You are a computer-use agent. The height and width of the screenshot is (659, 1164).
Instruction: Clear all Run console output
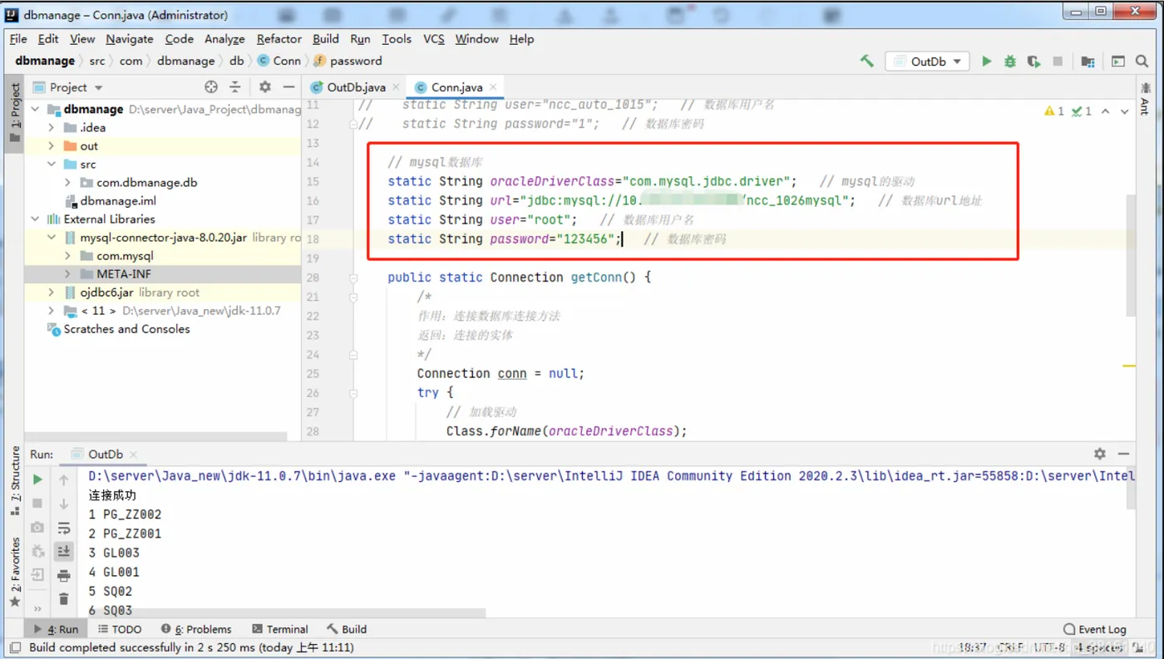[x=64, y=599]
